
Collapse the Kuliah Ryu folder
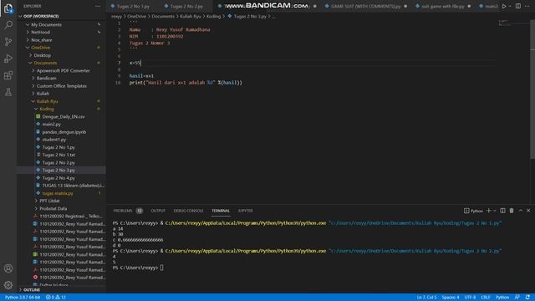[61, 101]
